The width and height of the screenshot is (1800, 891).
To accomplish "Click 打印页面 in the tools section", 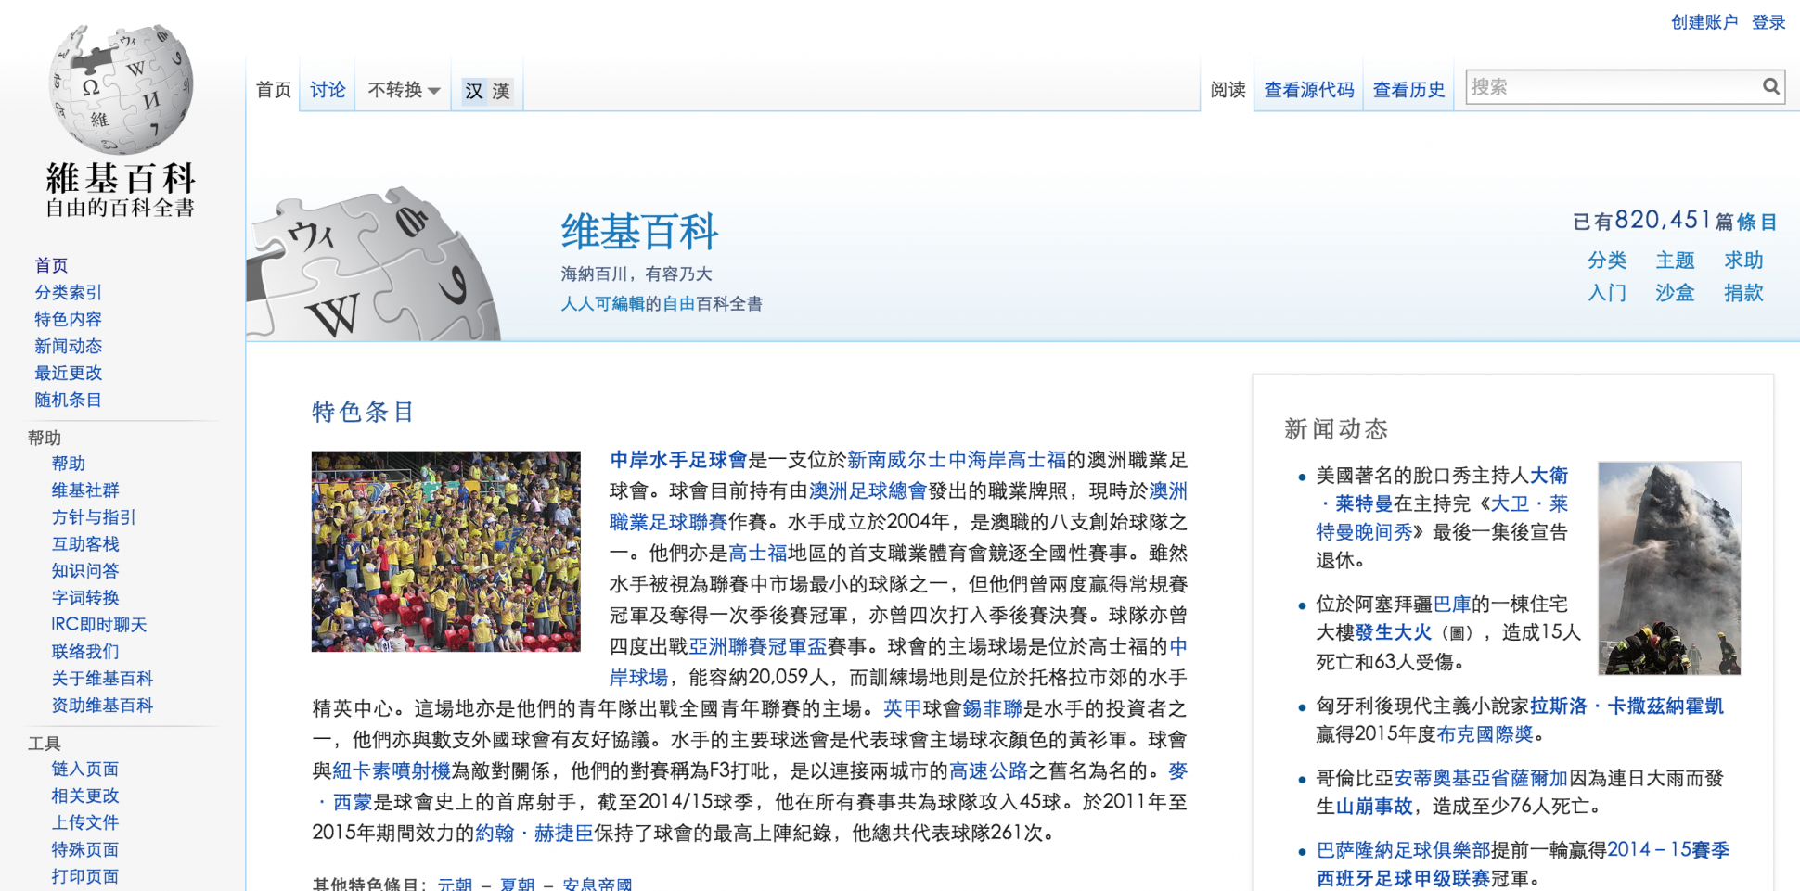I will (84, 876).
